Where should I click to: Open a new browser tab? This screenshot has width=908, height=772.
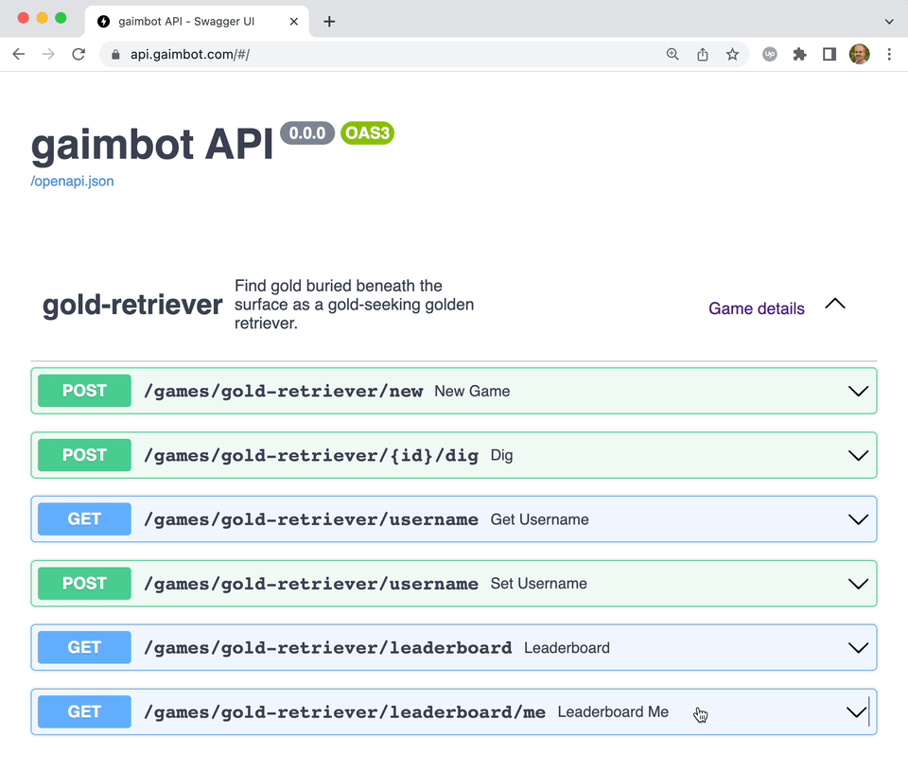click(329, 22)
